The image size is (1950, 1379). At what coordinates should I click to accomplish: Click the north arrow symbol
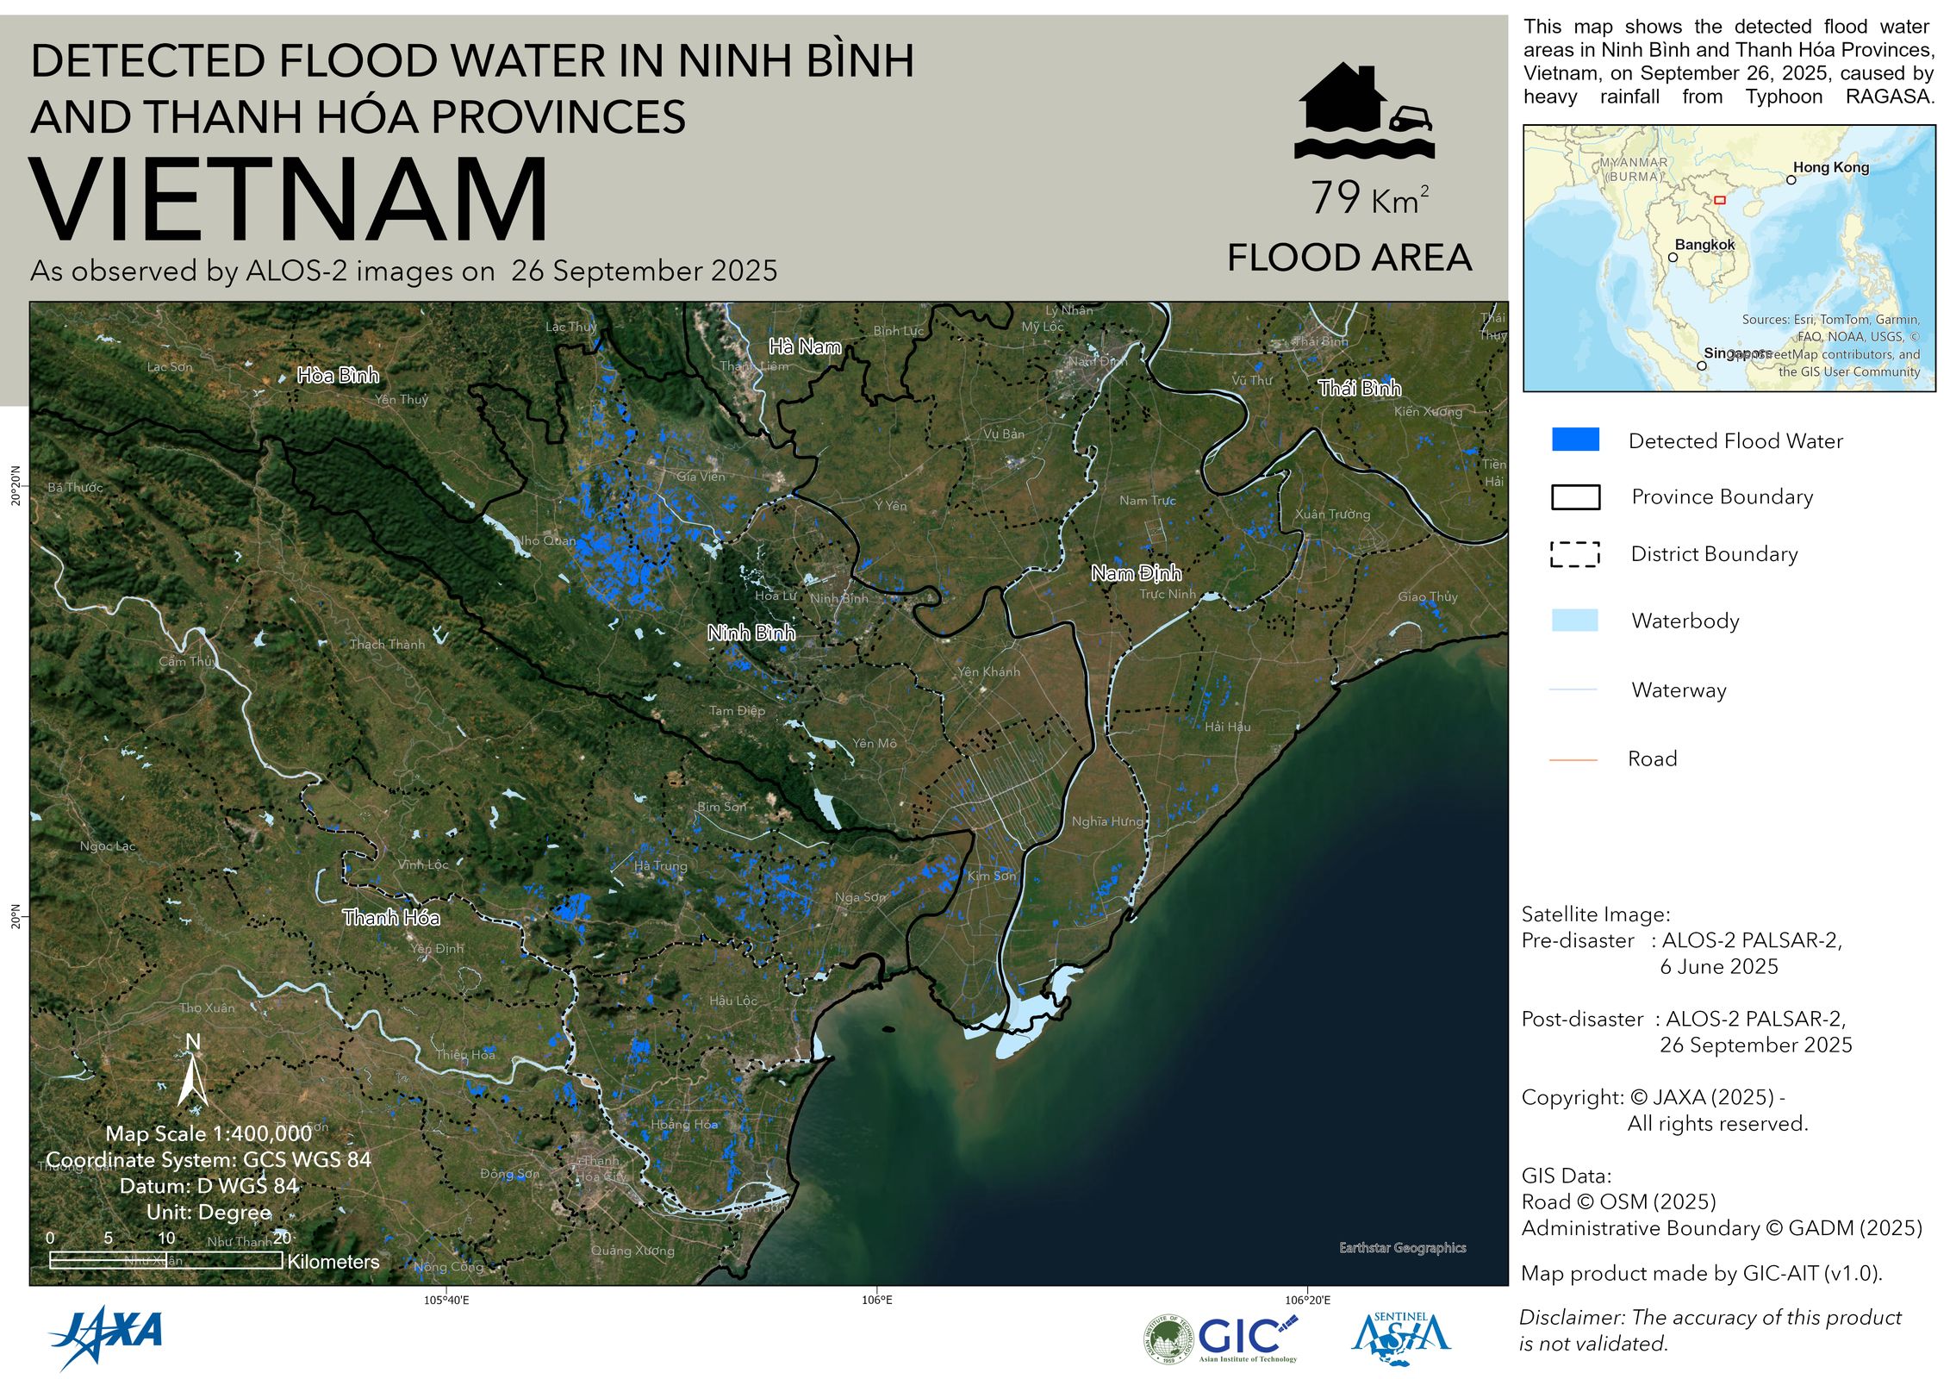tap(192, 1076)
